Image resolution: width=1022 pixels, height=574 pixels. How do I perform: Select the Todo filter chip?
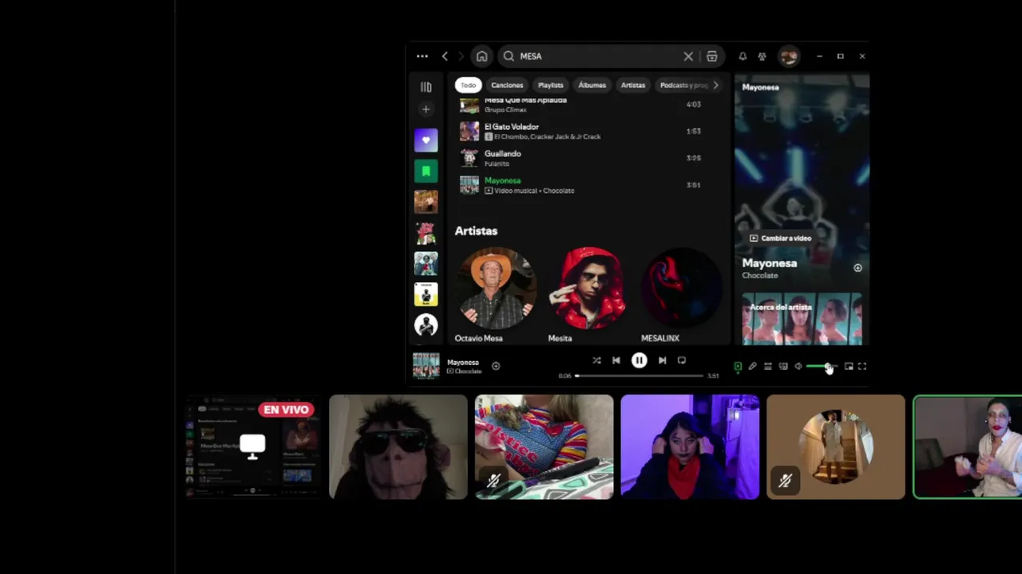[468, 85]
